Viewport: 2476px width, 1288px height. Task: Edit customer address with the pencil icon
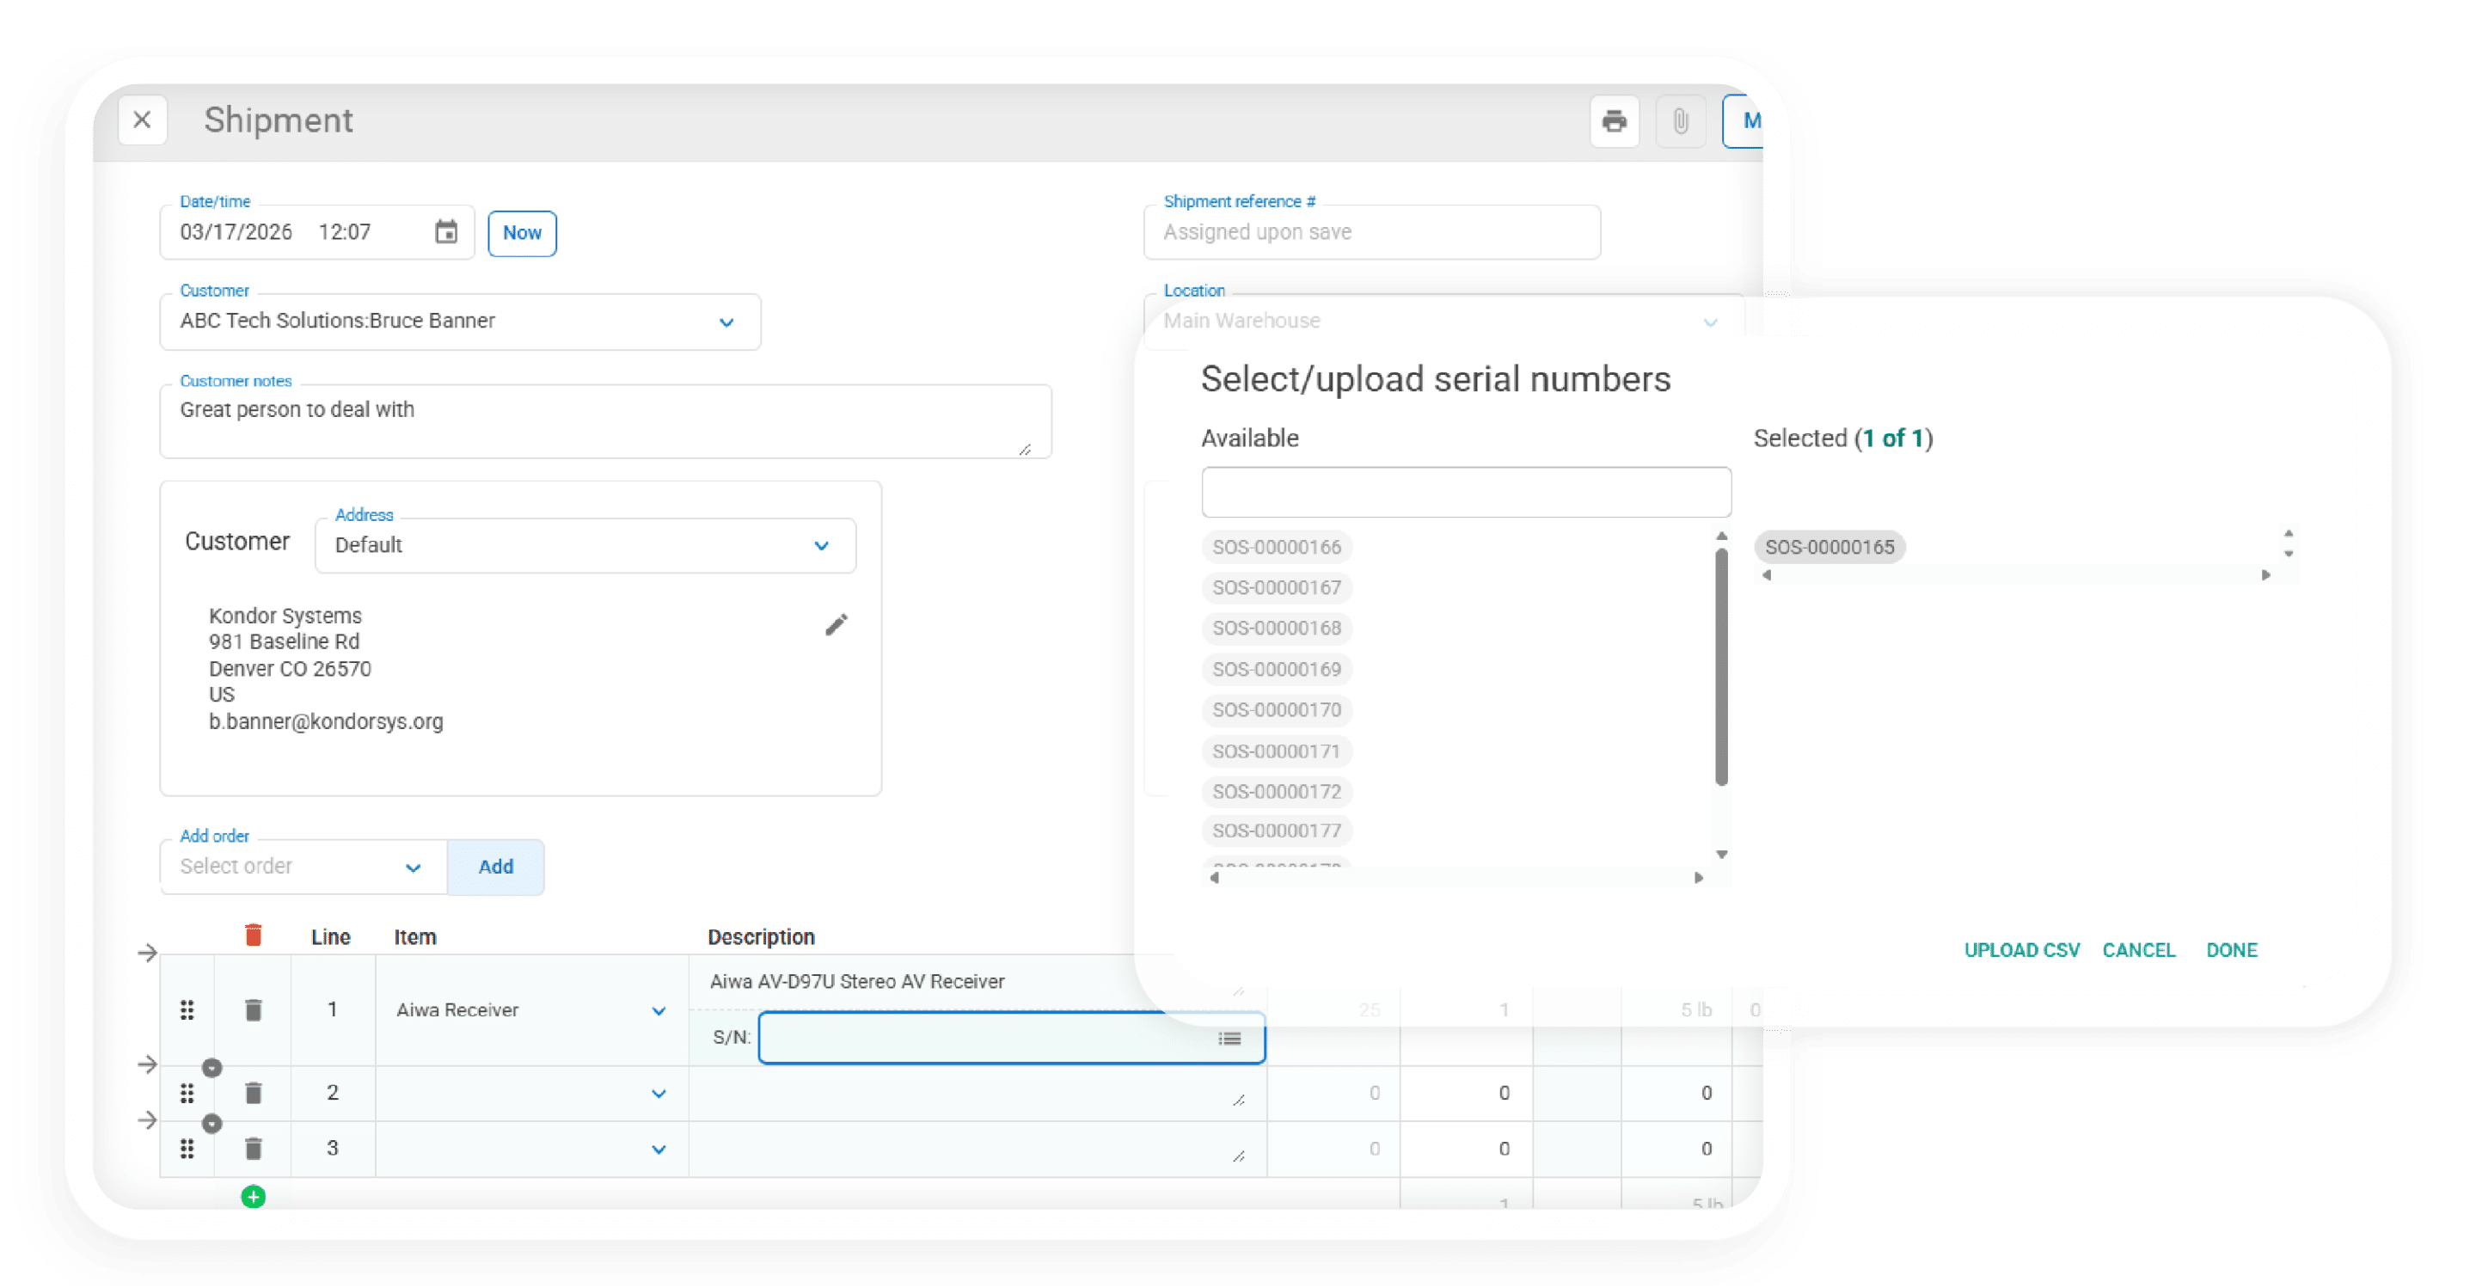point(837,625)
